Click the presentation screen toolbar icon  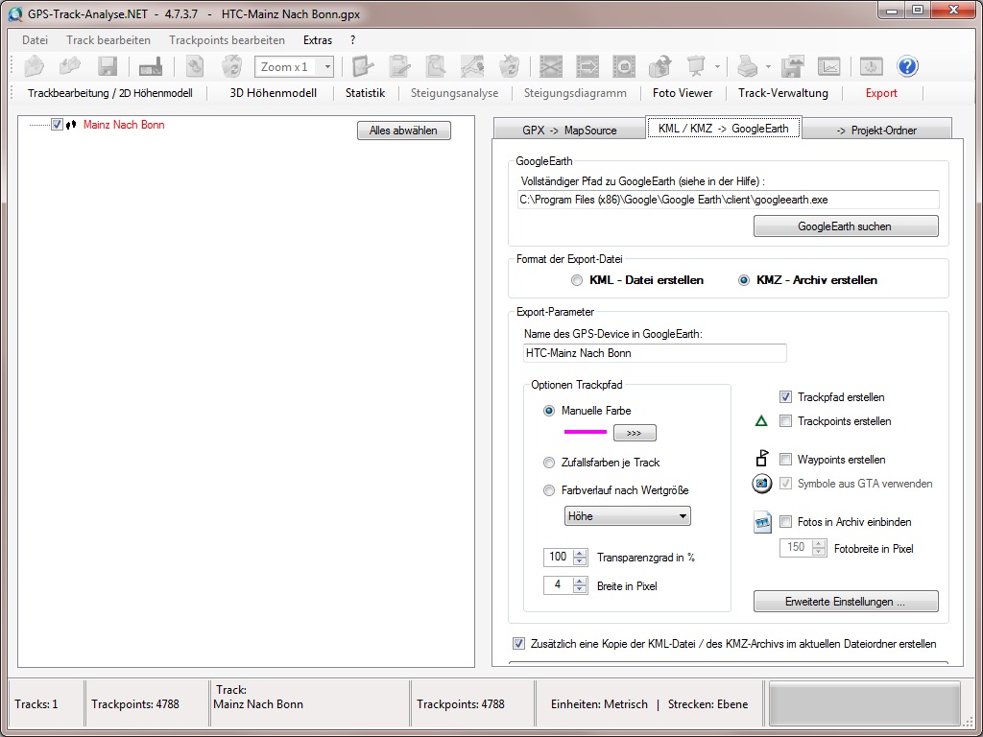point(696,66)
